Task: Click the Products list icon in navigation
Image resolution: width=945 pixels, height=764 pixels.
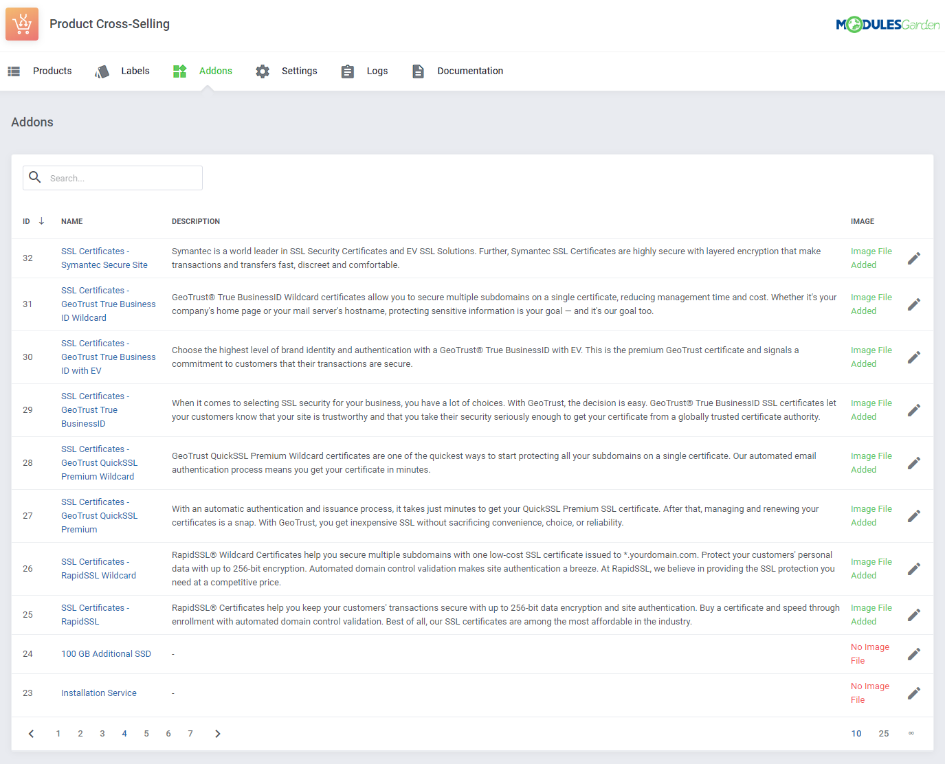Action: point(14,71)
